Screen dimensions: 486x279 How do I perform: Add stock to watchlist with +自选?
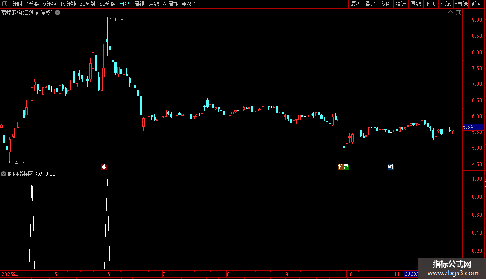tap(461, 4)
